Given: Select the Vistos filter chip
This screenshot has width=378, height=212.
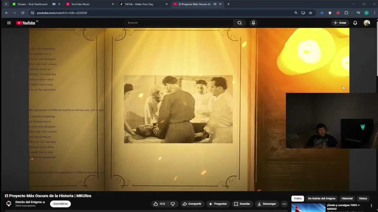Looking at the screenshot, I should (363, 198).
